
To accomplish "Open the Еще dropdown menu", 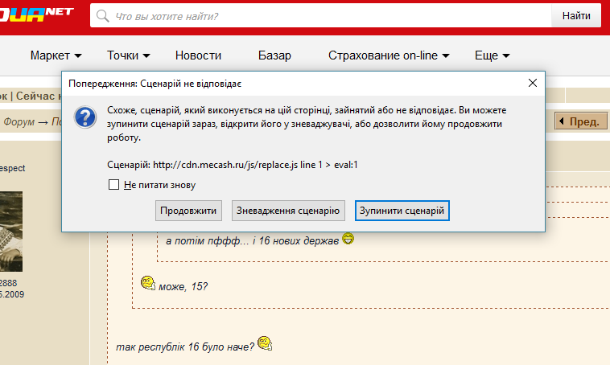I will (x=493, y=55).
